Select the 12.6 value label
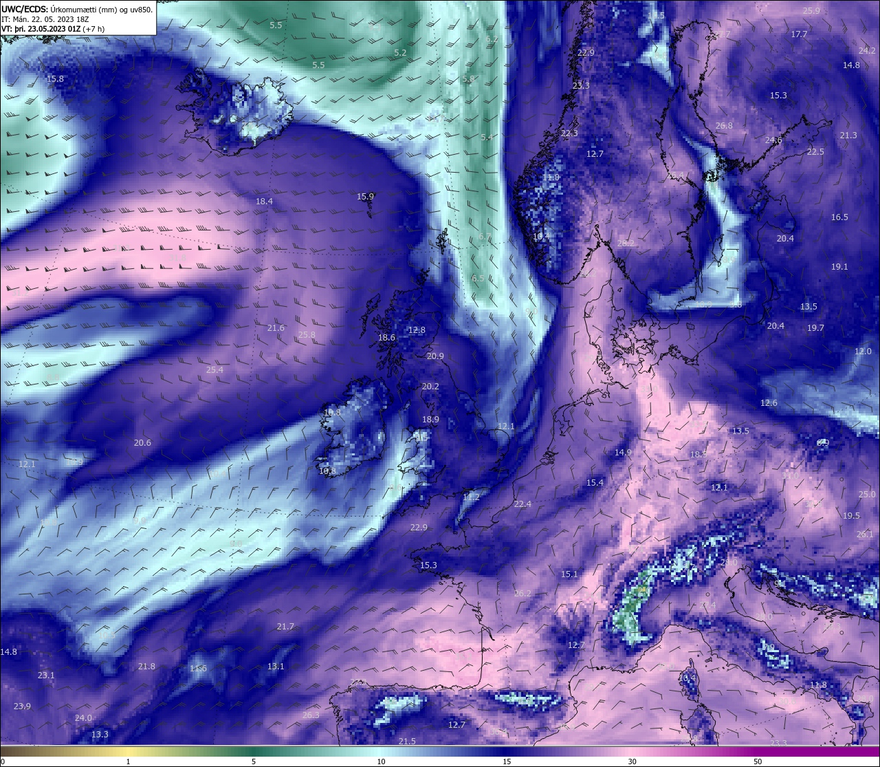 (x=769, y=403)
